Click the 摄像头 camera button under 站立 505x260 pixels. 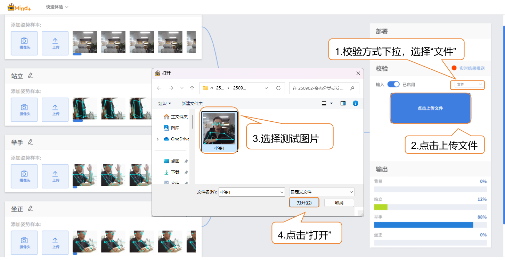(x=24, y=110)
